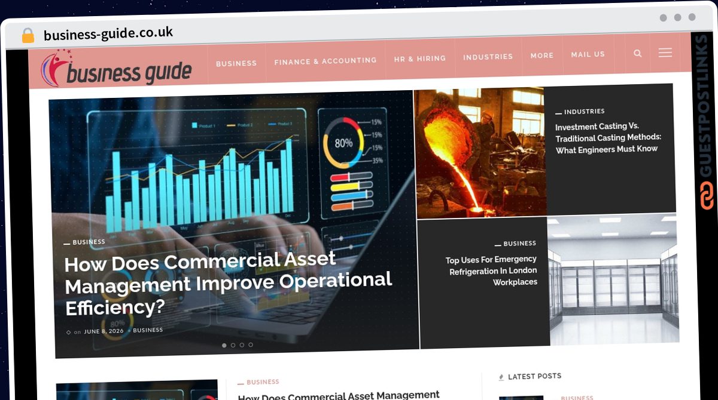Open the lower Commercial Asset Management article title
This screenshot has width=718, height=400.
click(339, 395)
